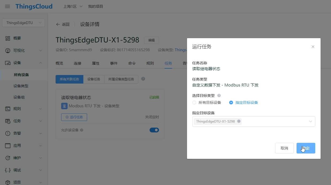331x185 pixels.
Task: Expand the 项目 sidebar section
Action: point(41,182)
